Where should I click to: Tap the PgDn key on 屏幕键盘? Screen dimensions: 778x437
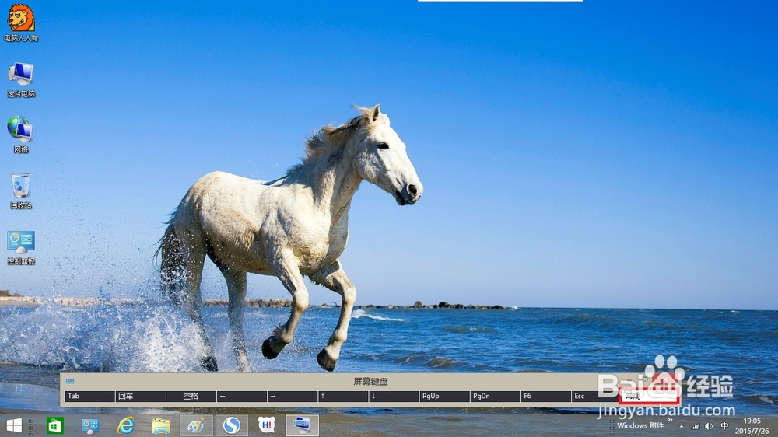tap(495, 397)
